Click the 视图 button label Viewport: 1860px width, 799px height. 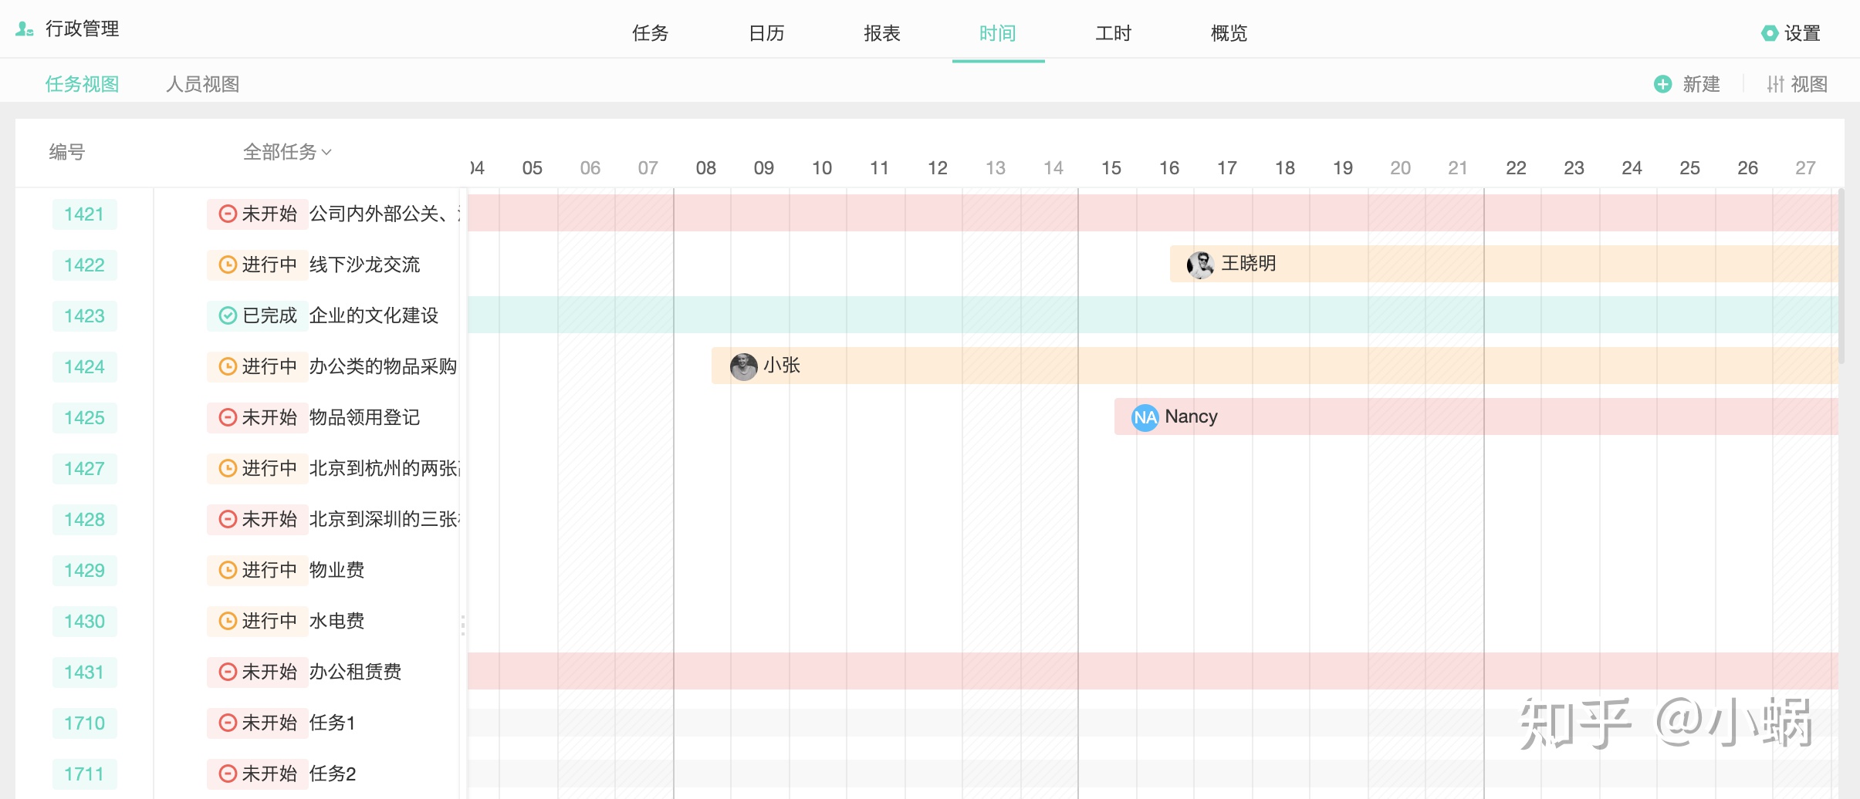pos(1809,84)
